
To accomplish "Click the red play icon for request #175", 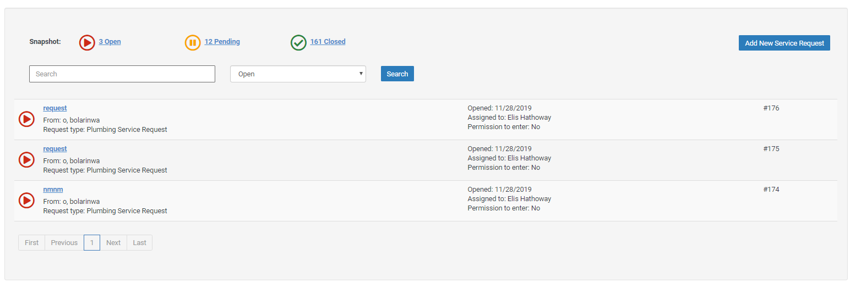I will click(26, 160).
